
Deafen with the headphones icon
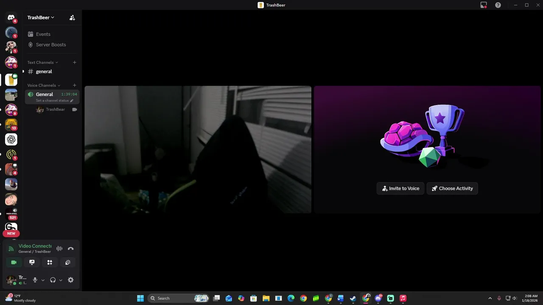click(x=53, y=280)
